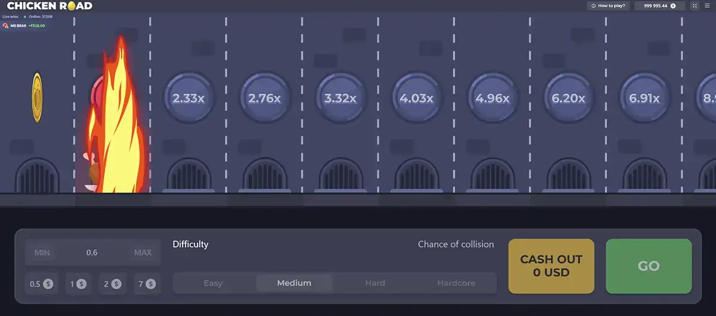Set bet to MAX
Screen dimensions: 716x316
(x=143, y=252)
